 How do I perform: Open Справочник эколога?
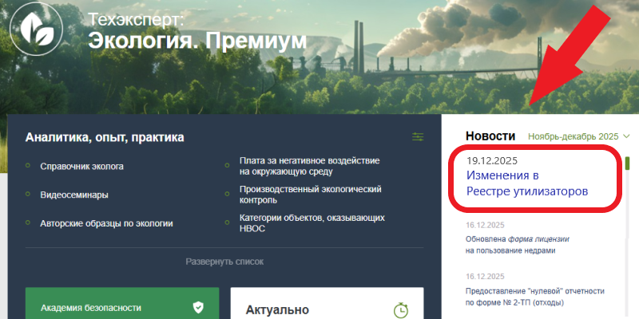(81, 166)
